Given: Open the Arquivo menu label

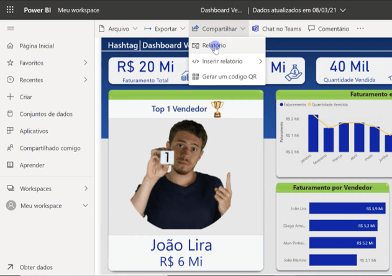Looking at the screenshot, I should (119, 29).
